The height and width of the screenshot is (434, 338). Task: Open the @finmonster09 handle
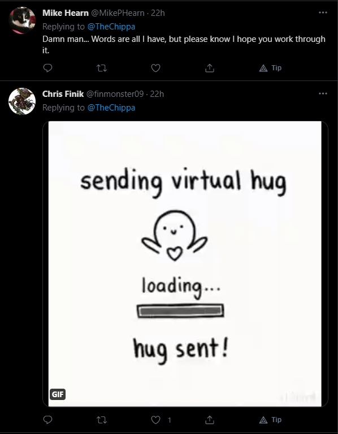115,94
